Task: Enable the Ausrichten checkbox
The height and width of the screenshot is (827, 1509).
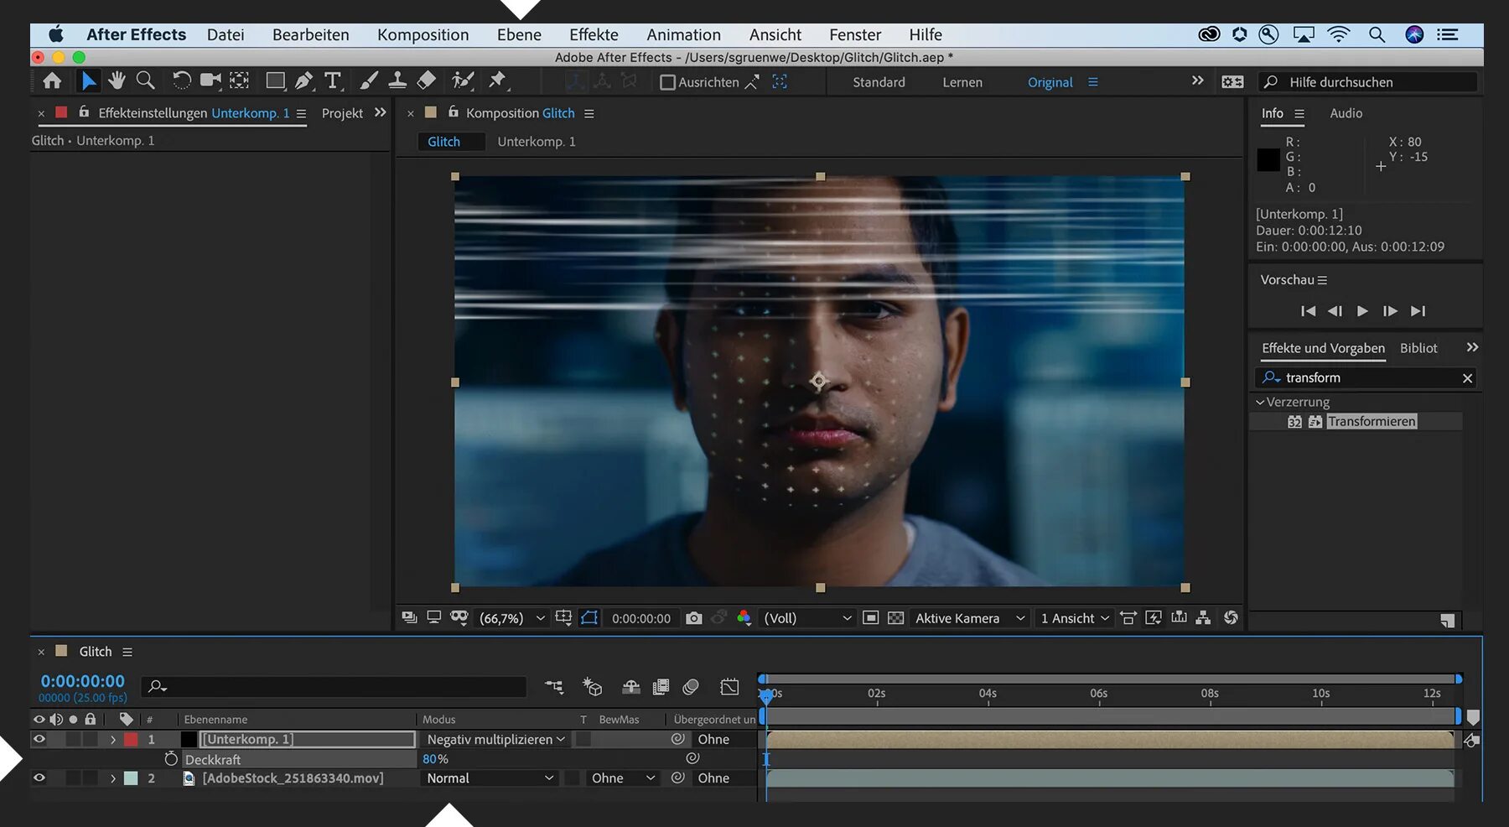Action: [x=667, y=82]
